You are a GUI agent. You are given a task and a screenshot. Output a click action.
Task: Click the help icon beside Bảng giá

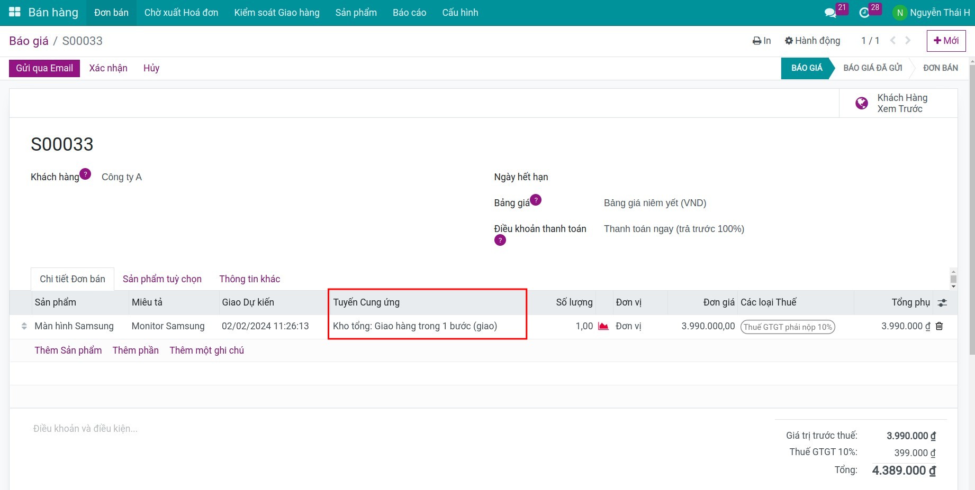pos(536,200)
